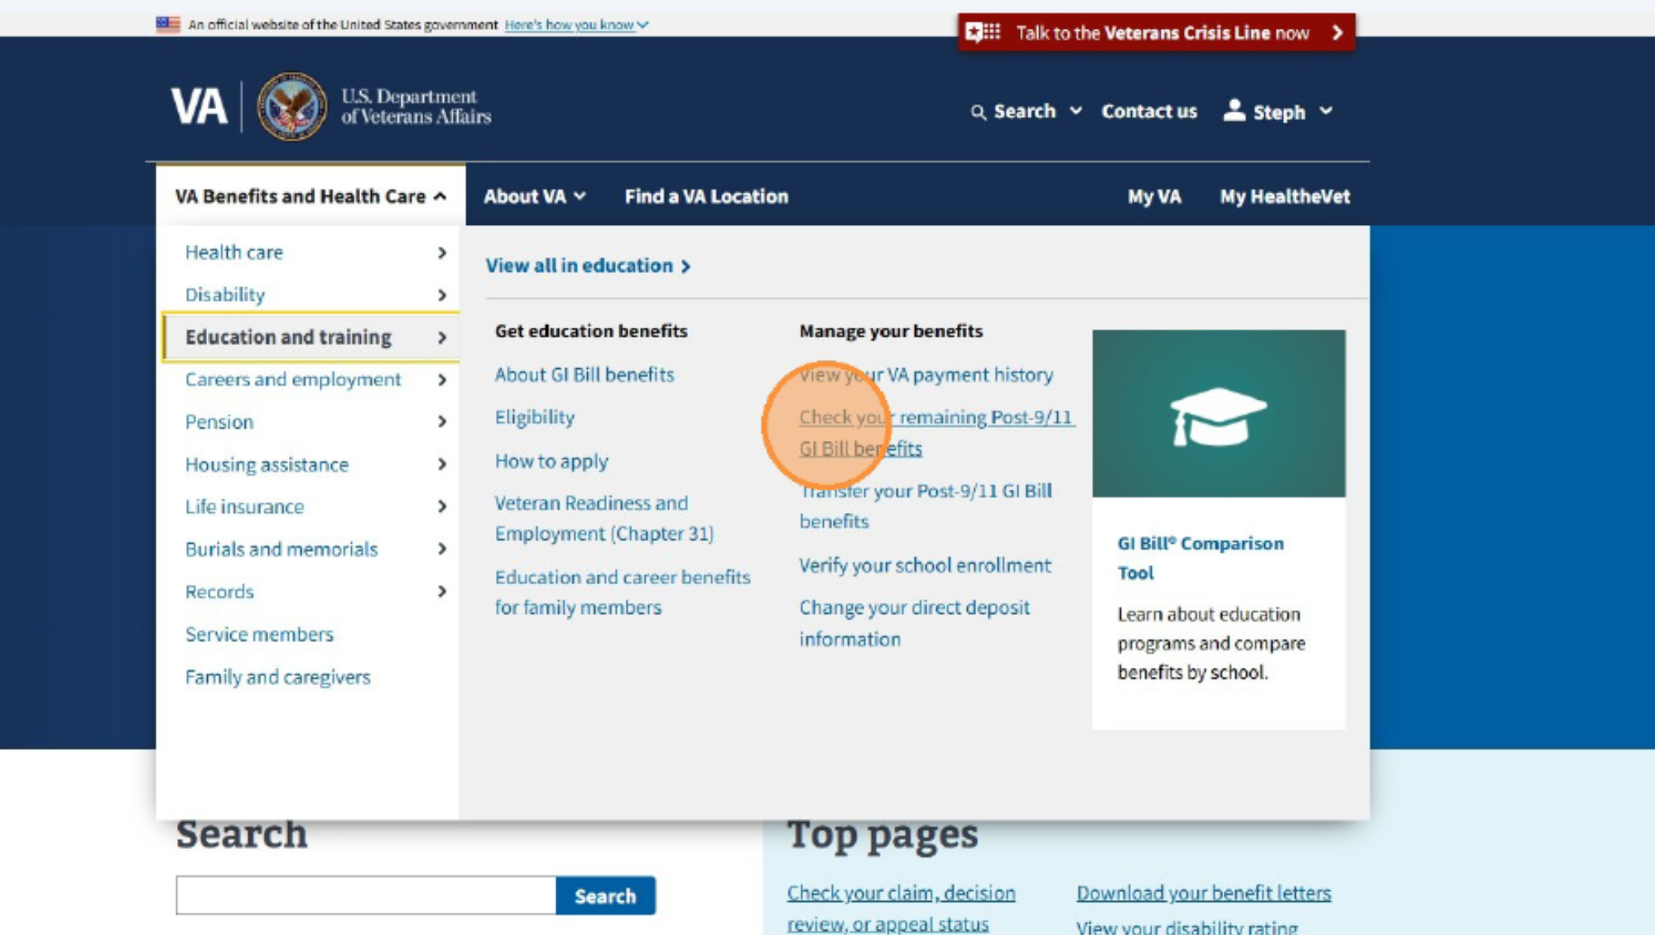Click inside the search text field
The height and width of the screenshot is (935, 1655).
364,895
